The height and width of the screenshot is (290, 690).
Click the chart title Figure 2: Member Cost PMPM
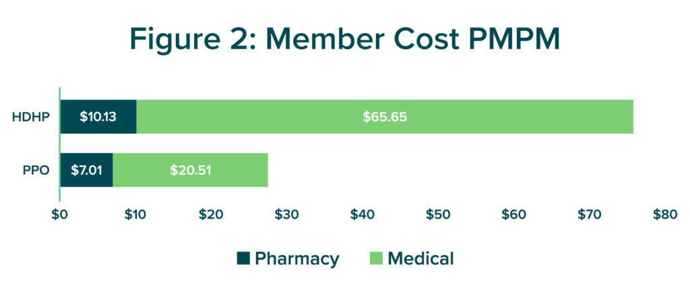click(x=344, y=38)
